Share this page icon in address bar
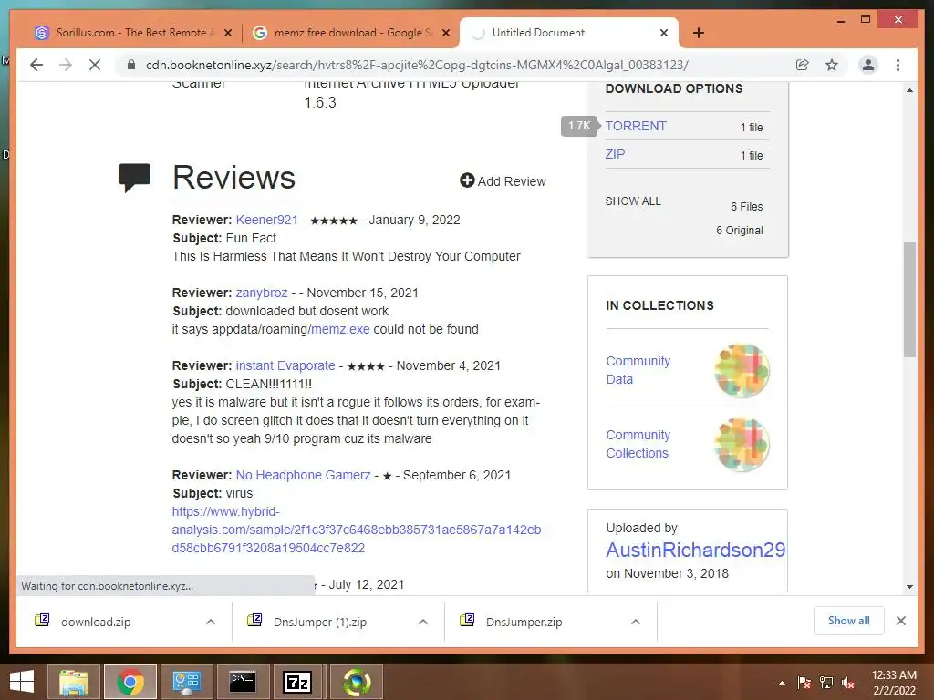This screenshot has width=934, height=700. coord(803,65)
